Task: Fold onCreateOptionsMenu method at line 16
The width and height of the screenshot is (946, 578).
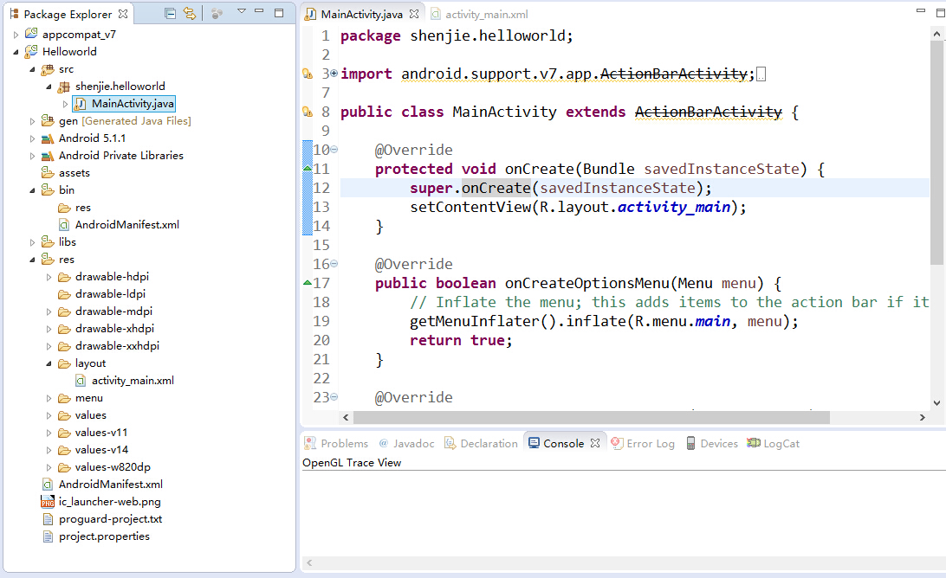Action: coord(334,263)
